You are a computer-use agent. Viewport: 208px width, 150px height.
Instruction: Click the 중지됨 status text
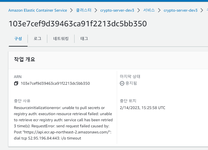point(131,83)
